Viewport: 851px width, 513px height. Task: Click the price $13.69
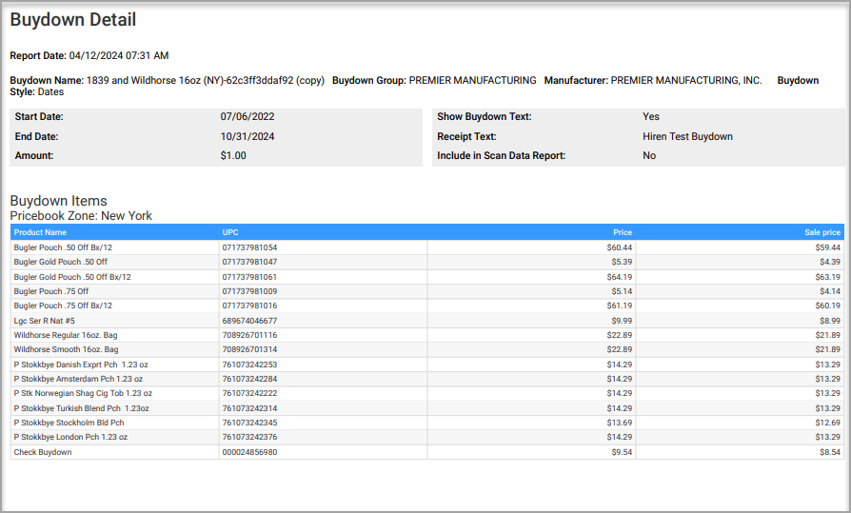620,423
